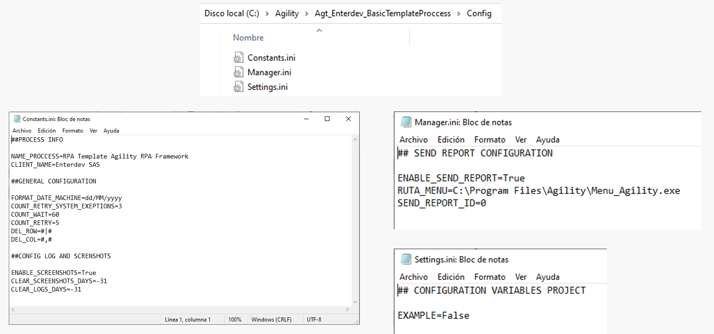
Task: Click the CLEAR_SCREENSHOTS_DAYS=-31 line
Action: [59, 281]
